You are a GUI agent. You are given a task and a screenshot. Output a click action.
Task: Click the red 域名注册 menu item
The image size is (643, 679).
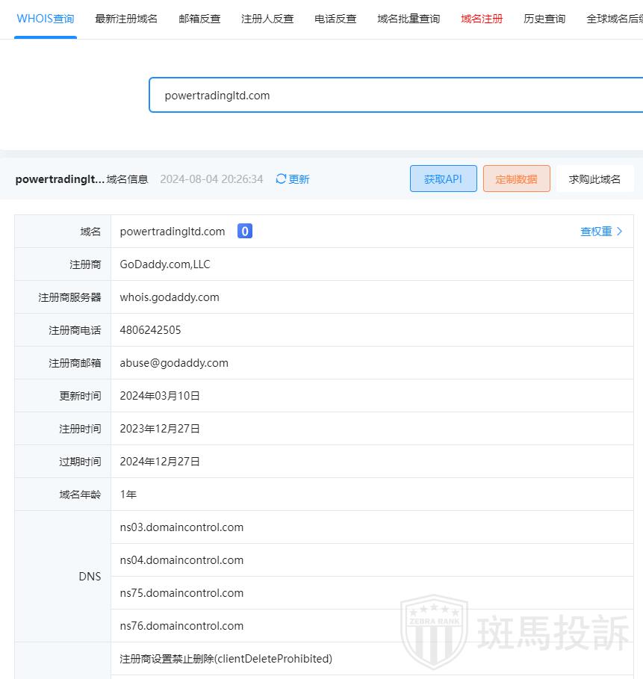click(x=482, y=19)
